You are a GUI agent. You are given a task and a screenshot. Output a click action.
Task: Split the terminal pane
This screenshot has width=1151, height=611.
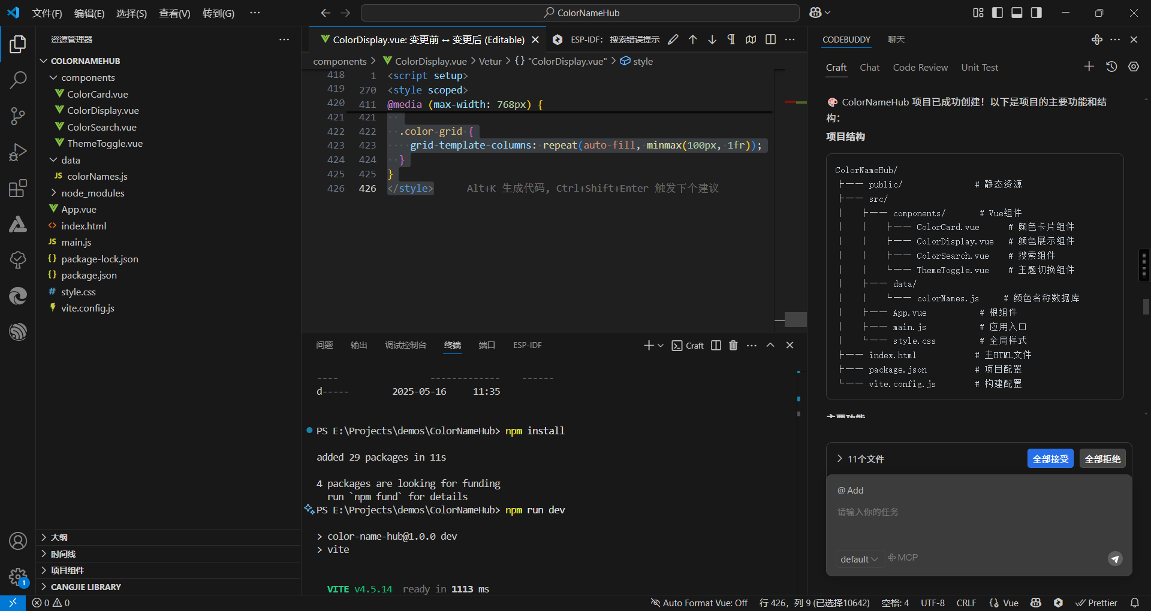point(716,346)
